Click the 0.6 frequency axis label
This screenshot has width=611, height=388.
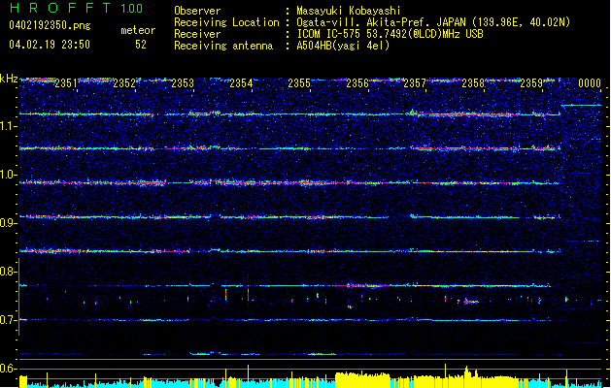pyautogui.click(x=8, y=369)
